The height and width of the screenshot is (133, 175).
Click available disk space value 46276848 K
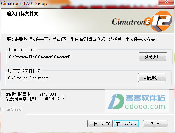pyautogui.click(x=55, y=99)
